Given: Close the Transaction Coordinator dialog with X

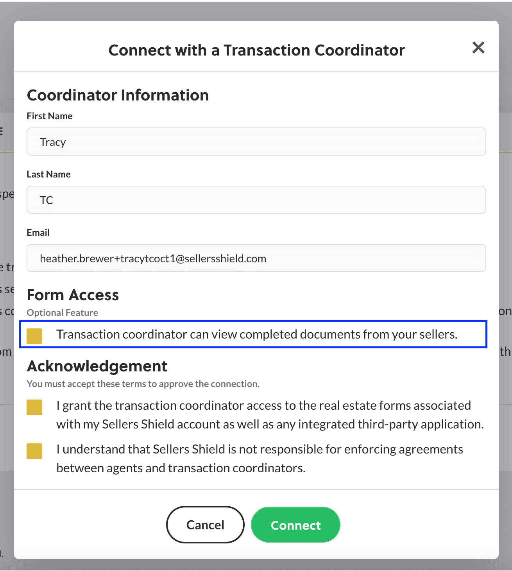Looking at the screenshot, I should point(478,48).
